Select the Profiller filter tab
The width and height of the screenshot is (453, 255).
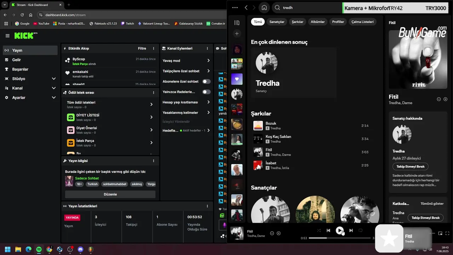tap(338, 22)
